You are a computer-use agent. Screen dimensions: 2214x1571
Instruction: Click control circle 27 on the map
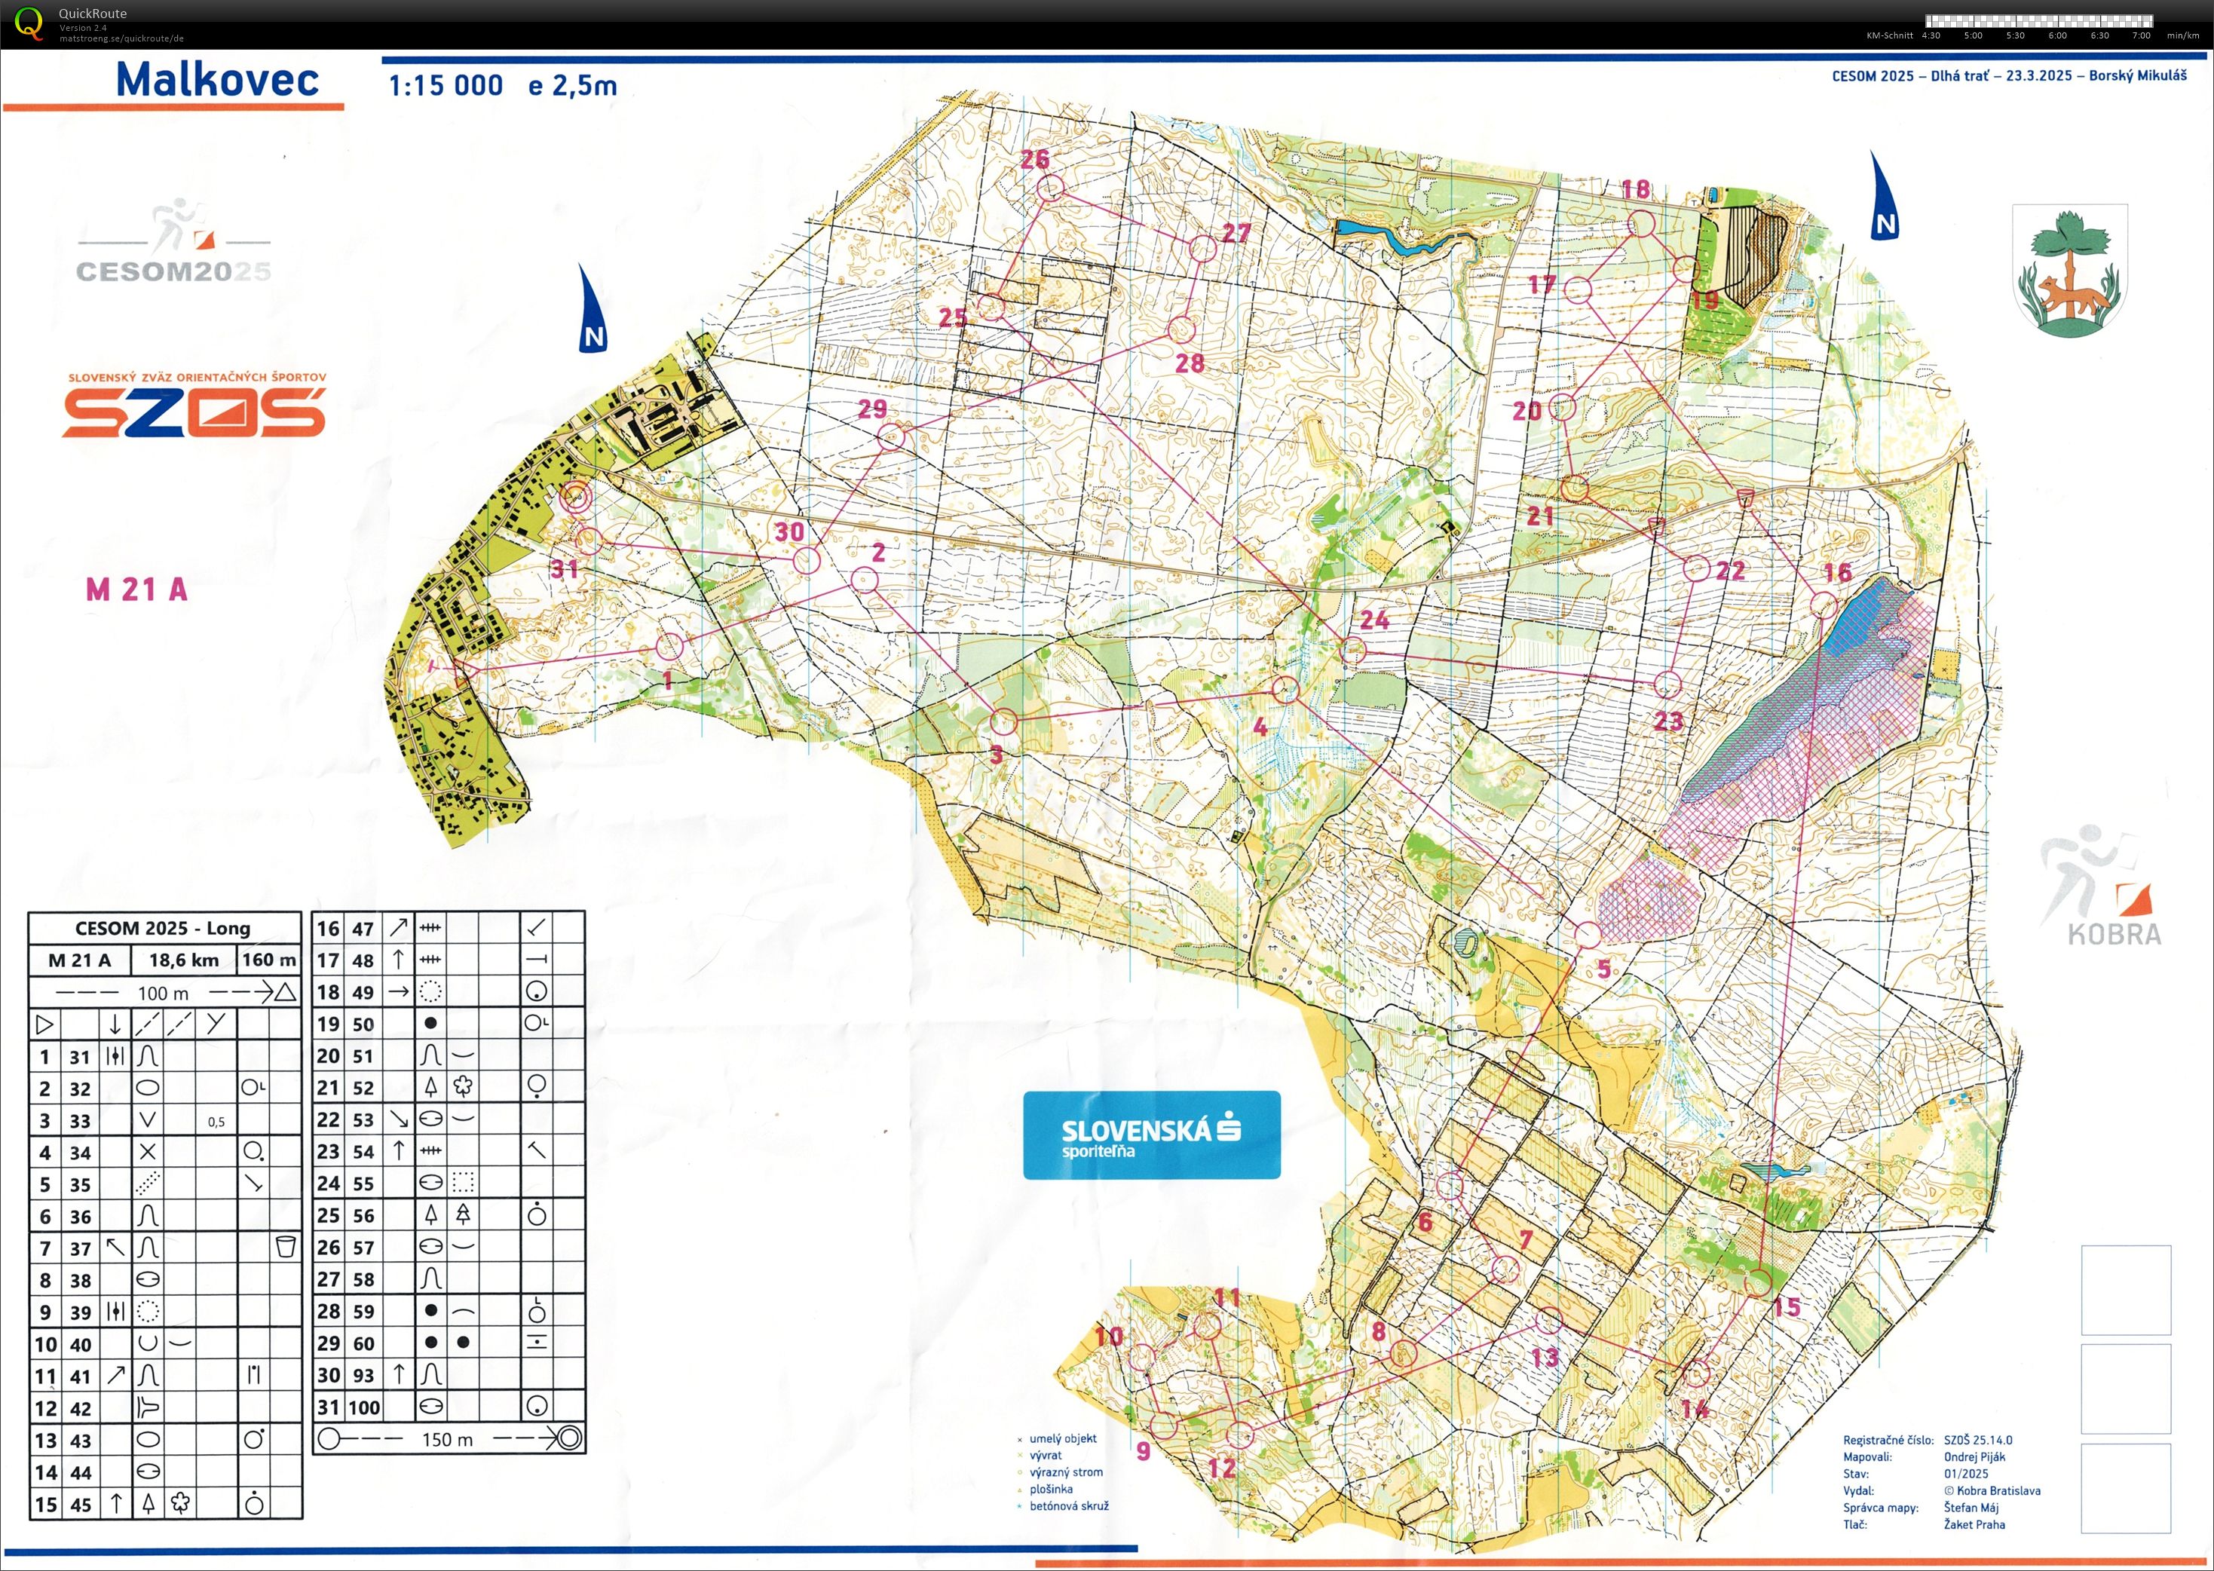1202,249
